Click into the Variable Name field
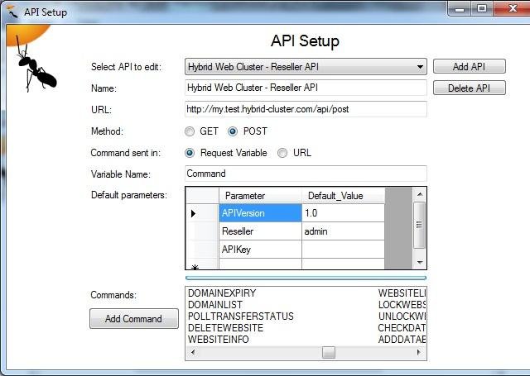The width and height of the screenshot is (530, 376). tap(306, 174)
